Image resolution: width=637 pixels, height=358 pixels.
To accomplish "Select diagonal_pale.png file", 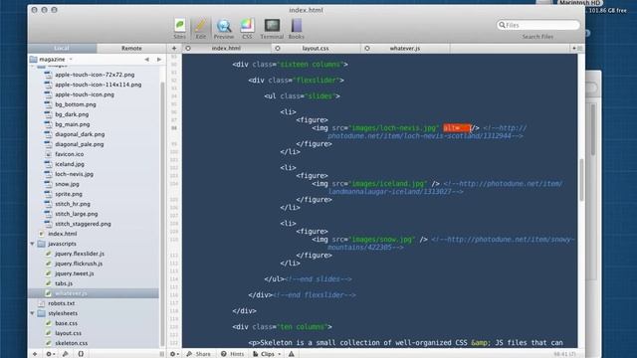I will 80,144.
